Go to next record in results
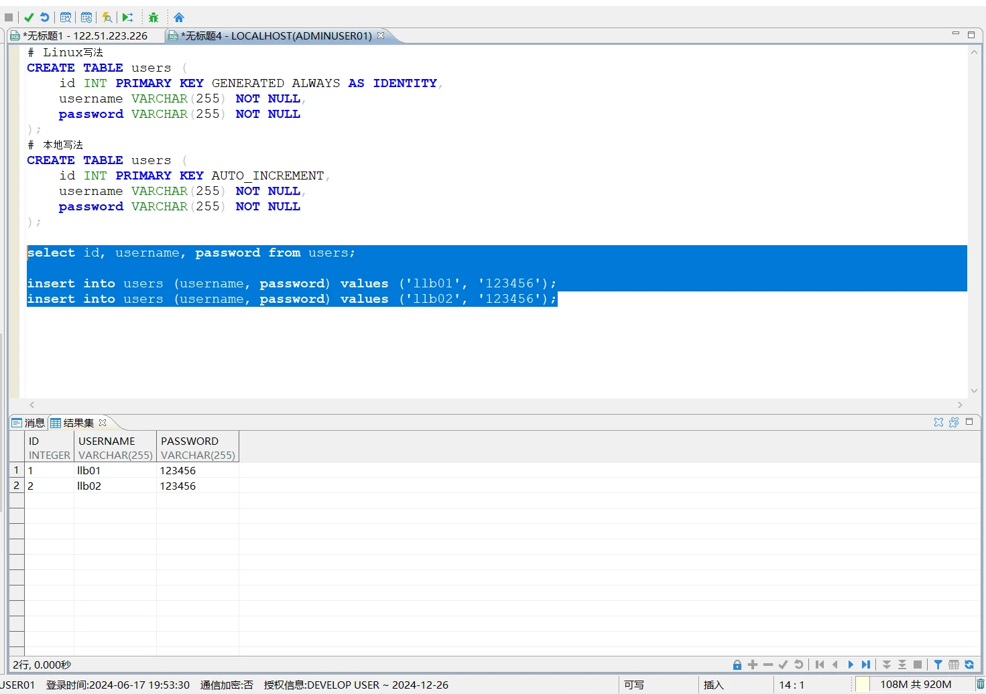The image size is (986, 694). (851, 665)
